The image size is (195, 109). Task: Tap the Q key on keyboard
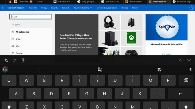[9, 80]
